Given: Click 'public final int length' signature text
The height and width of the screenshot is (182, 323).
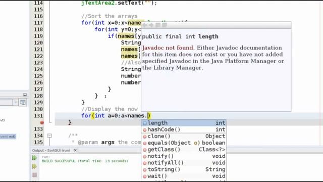Looking at the screenshot, I should [x=180, y=37].
